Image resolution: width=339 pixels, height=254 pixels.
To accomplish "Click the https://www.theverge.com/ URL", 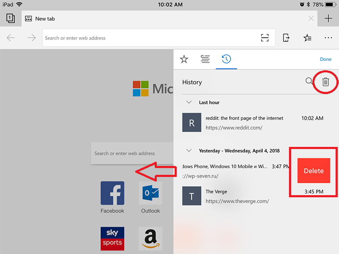I will (237, 201).
